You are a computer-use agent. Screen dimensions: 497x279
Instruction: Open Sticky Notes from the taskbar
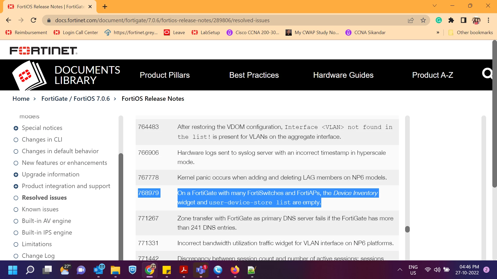coord(167,270)
